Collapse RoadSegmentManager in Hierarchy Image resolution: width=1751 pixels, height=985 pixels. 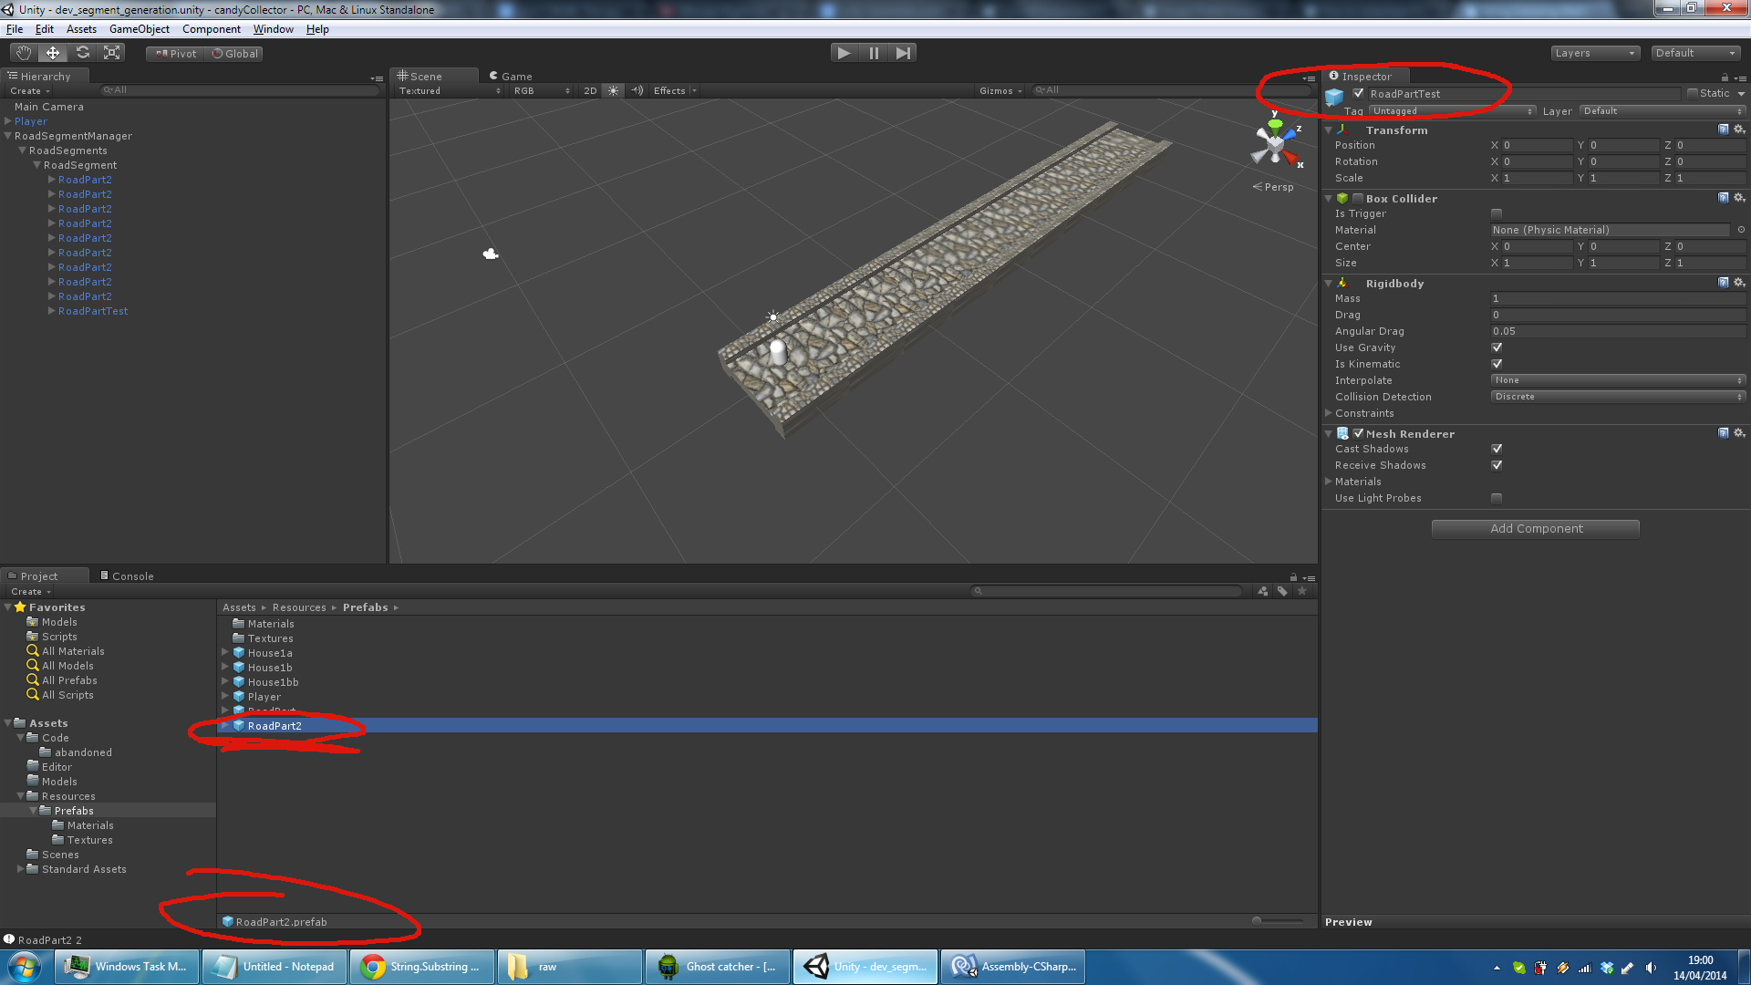[8, 136]
